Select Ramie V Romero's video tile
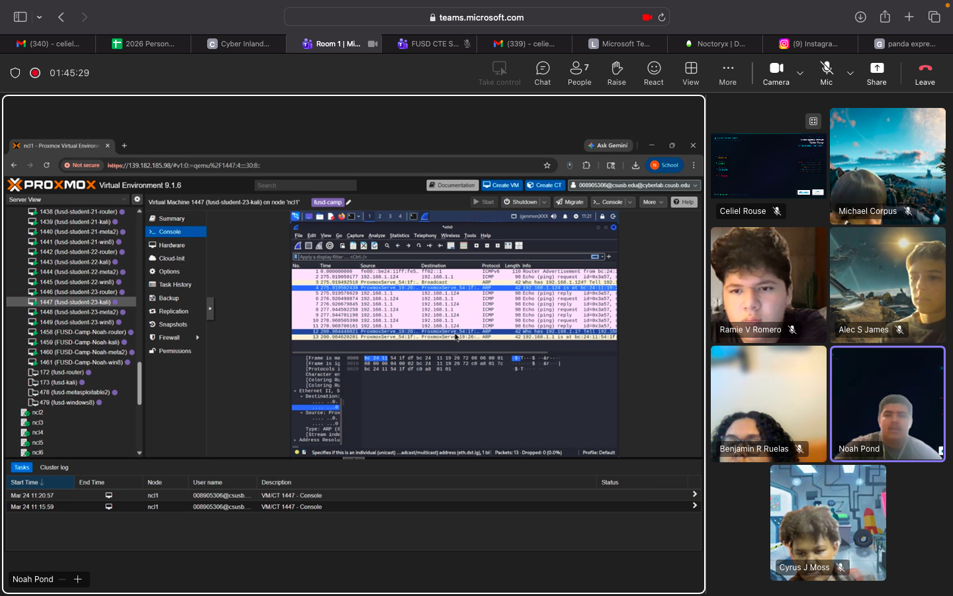The height and width of the screenshot is (596, 953). 768,285
